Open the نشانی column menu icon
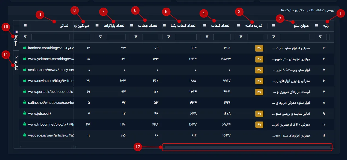 [x=25, y=25]
